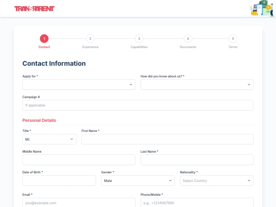Click the Contact step label
Viewport: 276px width, 207px height.
coord(44,47)
